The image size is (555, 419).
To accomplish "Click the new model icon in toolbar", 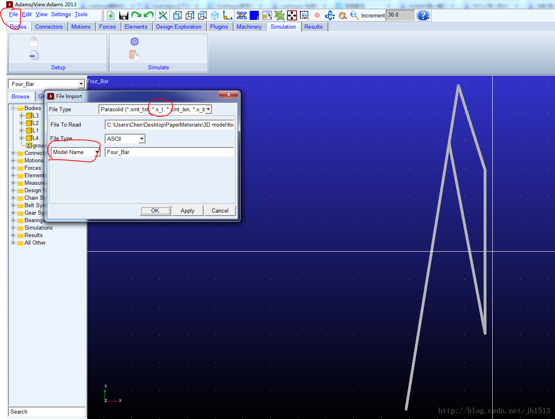I will coord(111,16).
